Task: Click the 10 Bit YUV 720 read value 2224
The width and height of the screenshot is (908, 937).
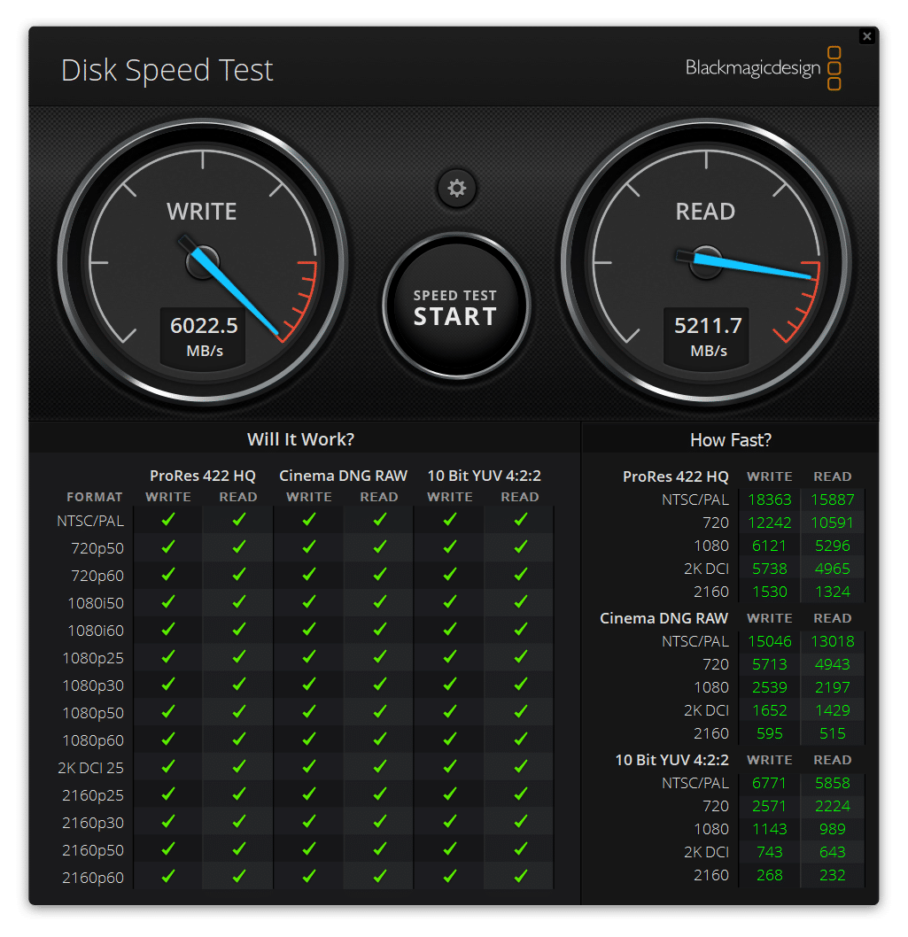Action: (832, 806)
